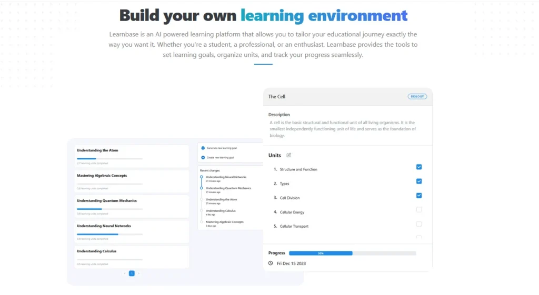Check the Cellular Energy unit checkbox
This screenshot has height=295, width=539.
(x=418, y=209)
